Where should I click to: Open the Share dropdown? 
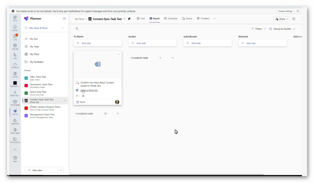coord(282,19)
